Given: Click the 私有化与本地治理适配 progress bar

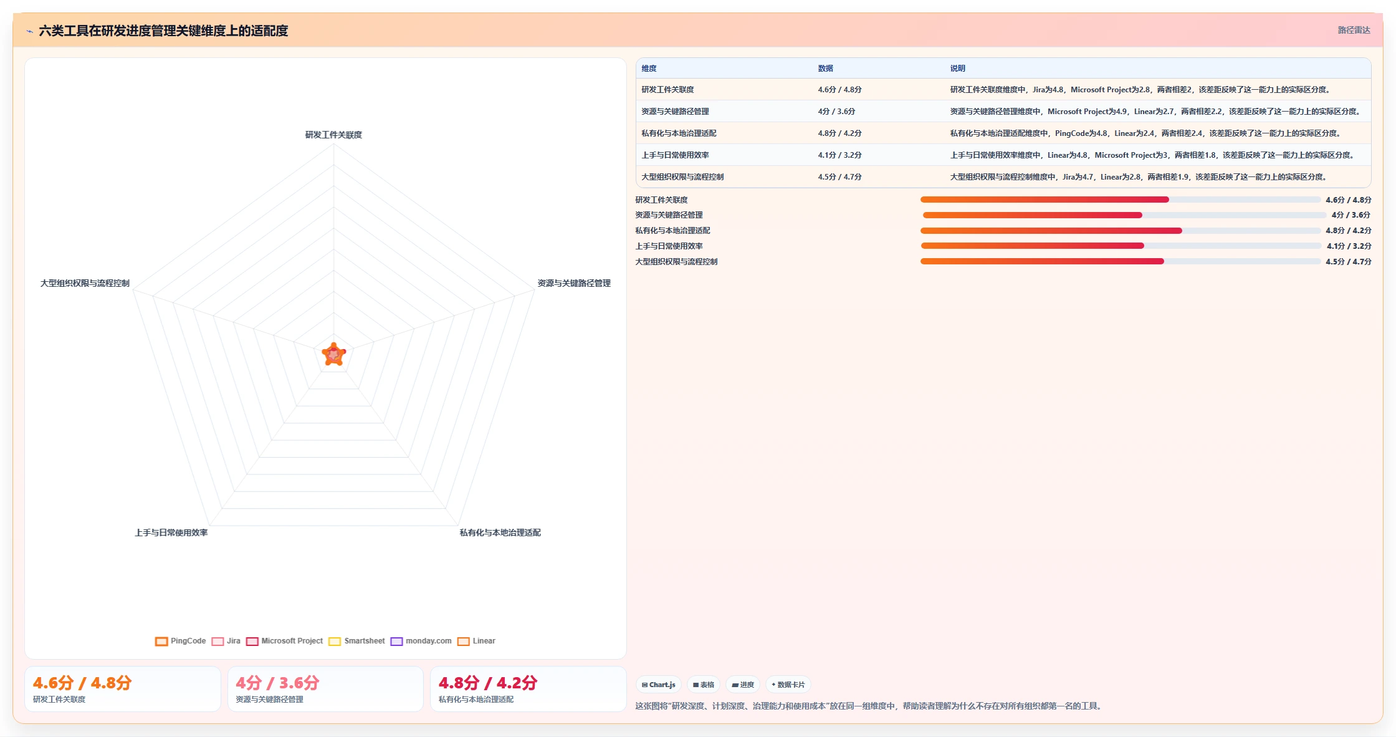Looking at the screenshot, I should [x=1121, y=231].
